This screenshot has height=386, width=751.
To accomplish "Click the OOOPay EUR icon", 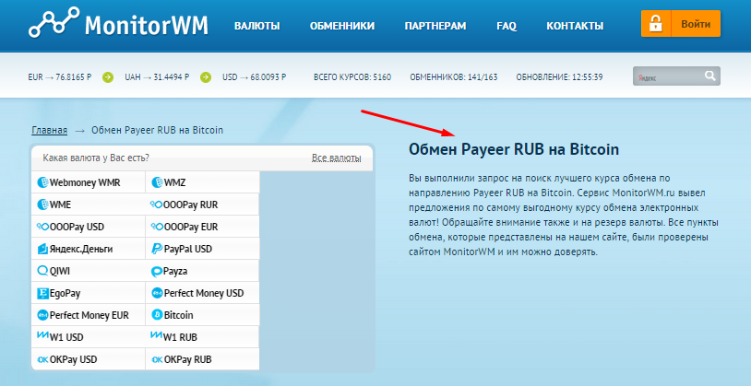I will point(157,227).
